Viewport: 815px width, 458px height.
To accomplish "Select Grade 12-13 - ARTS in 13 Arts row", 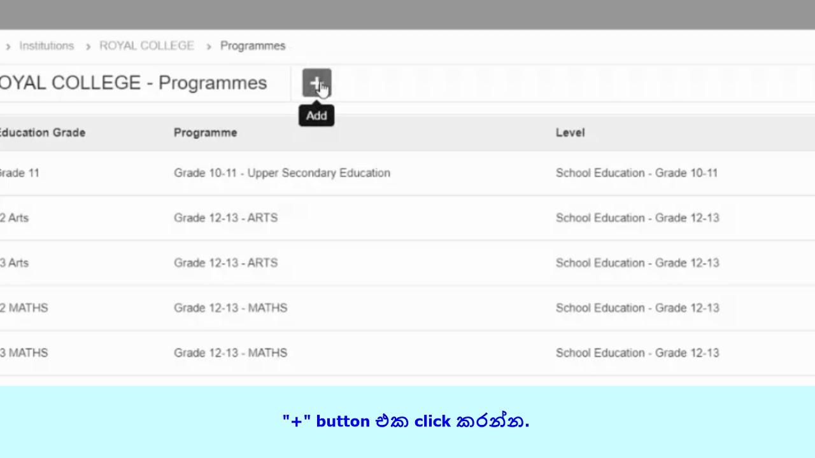I will (225, 263).
